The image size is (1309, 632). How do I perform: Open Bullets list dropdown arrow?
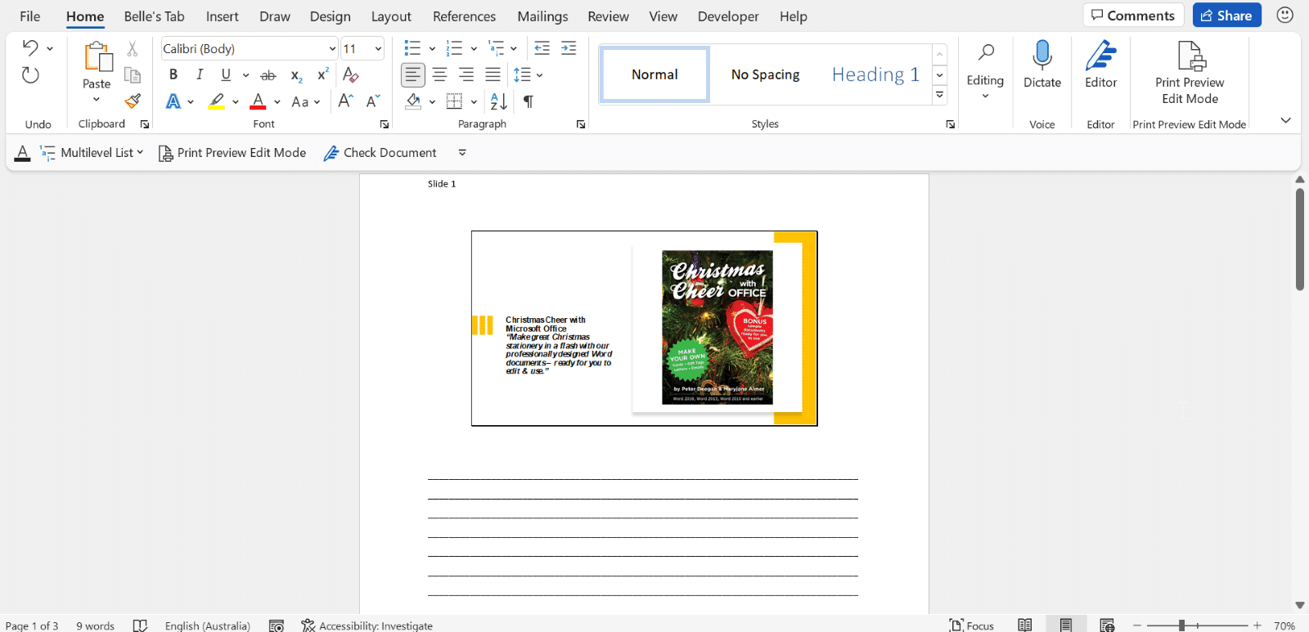coord(432,49)
